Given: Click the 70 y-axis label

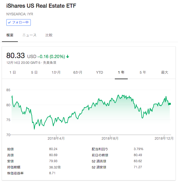Looking at the screenshot, I should (x=8, y=135).
